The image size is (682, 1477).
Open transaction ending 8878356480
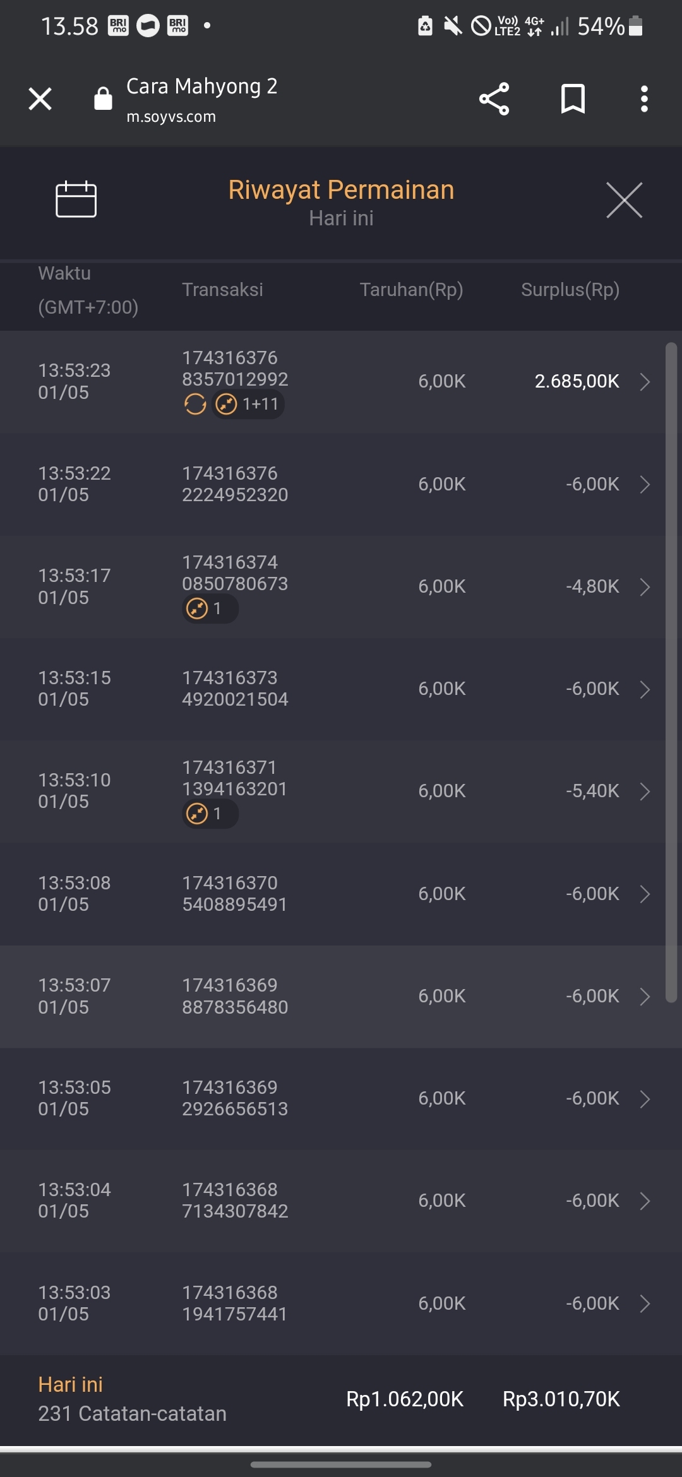(x=235, y=996)
